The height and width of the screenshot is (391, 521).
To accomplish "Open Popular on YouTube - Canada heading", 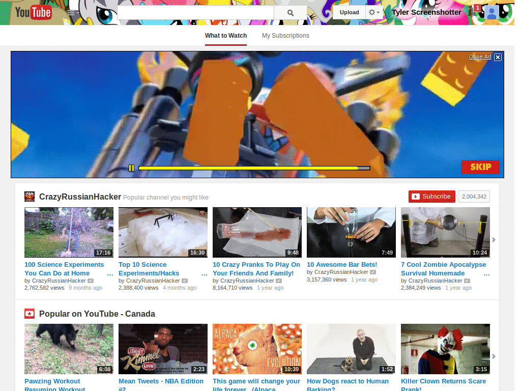I will point(97,314).
